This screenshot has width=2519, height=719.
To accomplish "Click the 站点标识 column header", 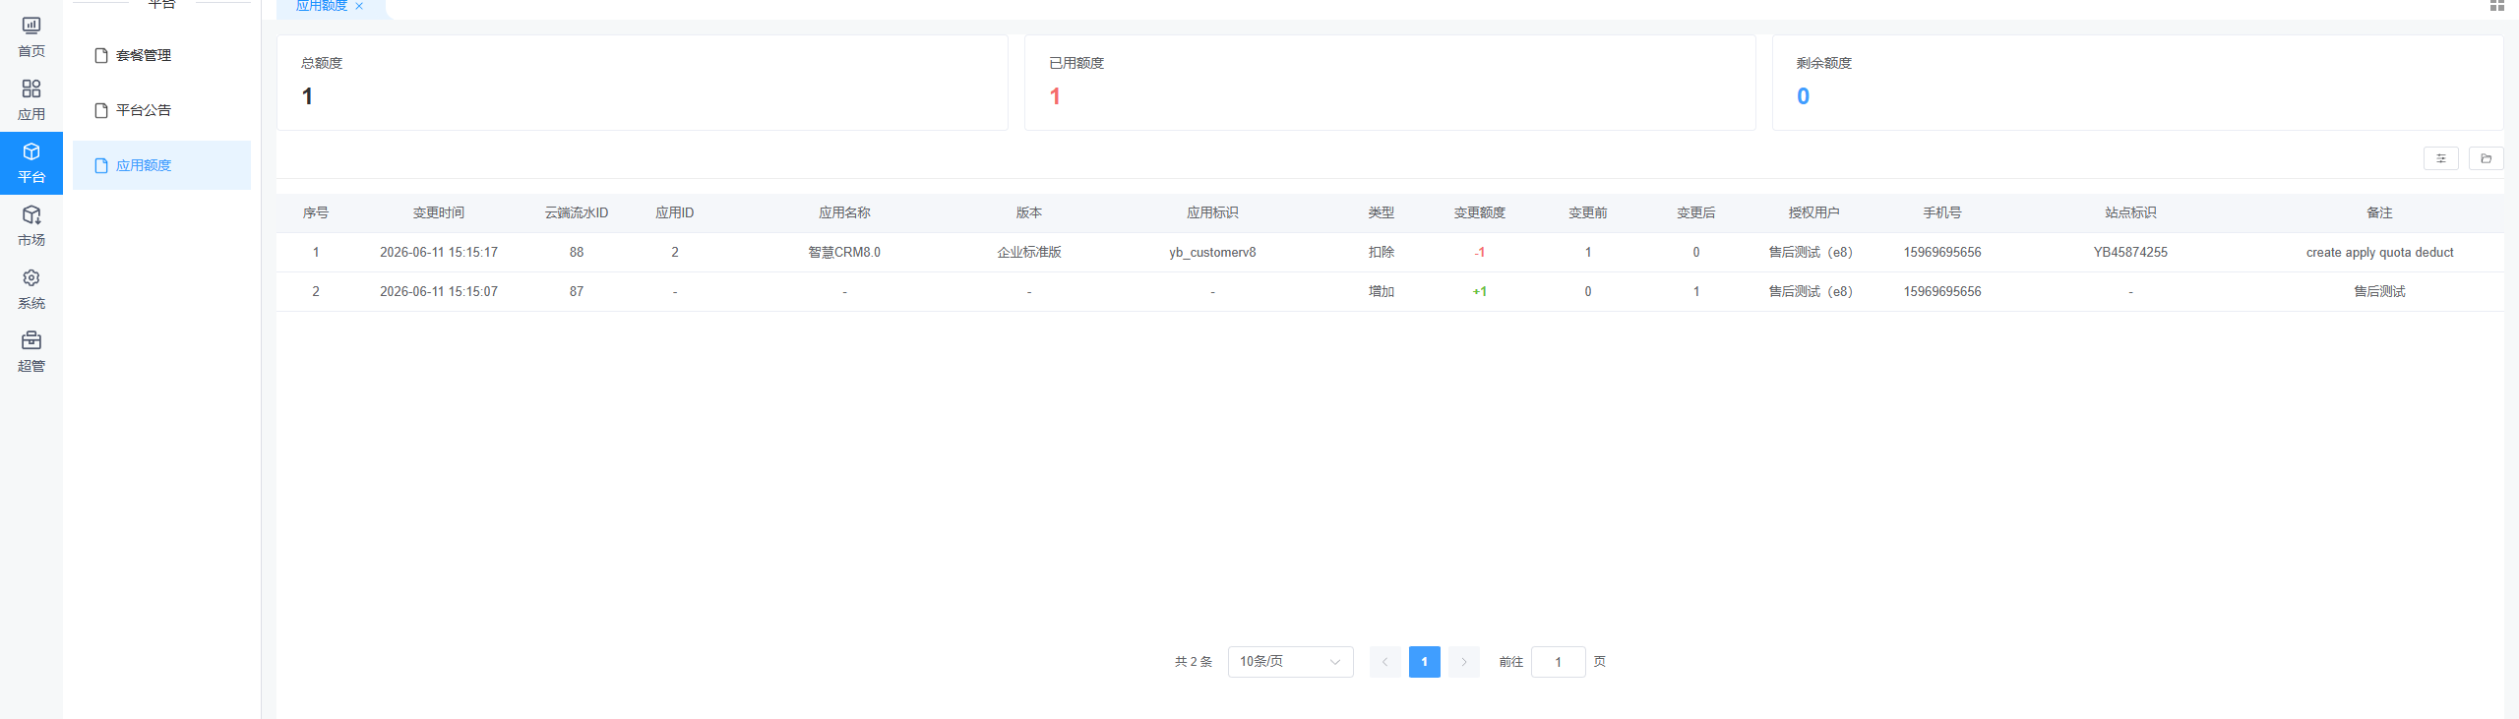I will tap(2130, 212).
